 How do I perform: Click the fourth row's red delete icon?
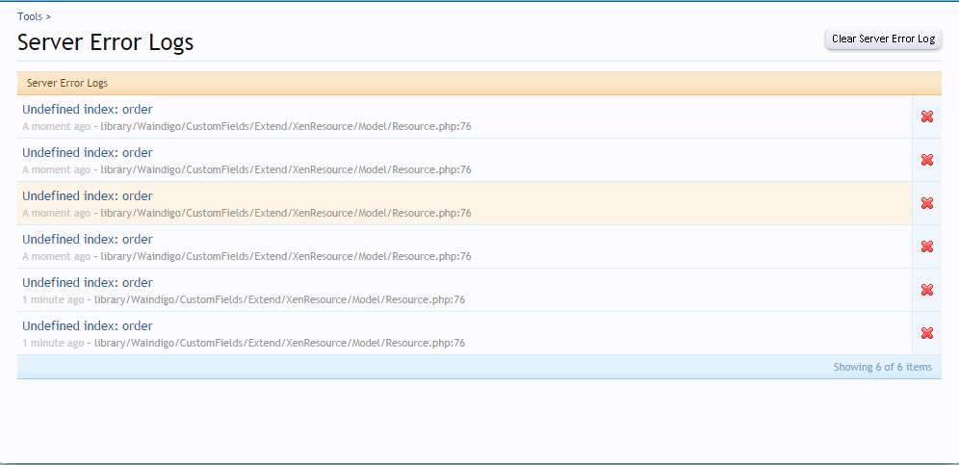[927, 246]
